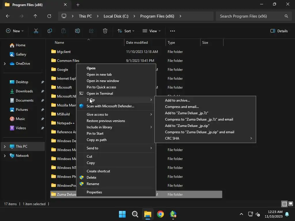Click the Search Program Files (x86) field

coord(253,16)
